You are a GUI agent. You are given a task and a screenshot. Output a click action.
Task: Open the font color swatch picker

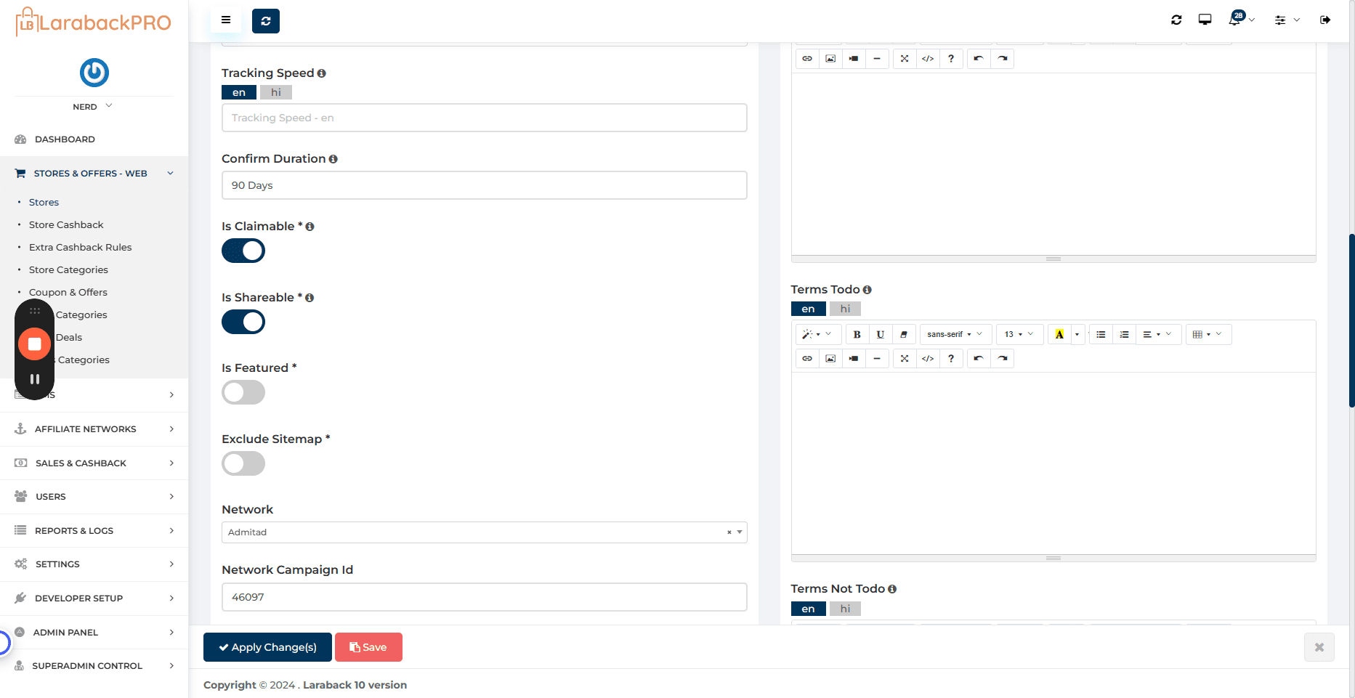pyautogui.click(x=1077, y=334)
